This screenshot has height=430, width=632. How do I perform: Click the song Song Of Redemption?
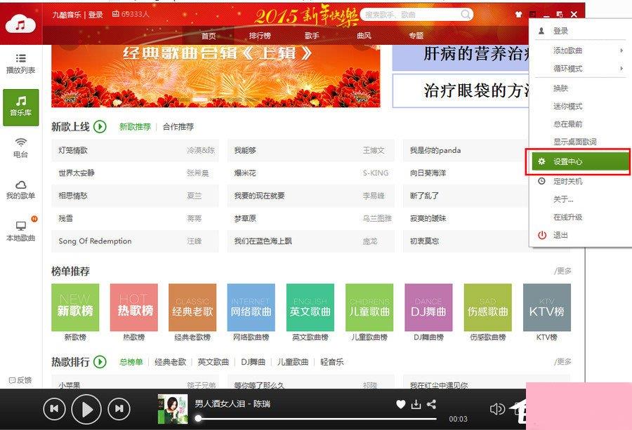[95, 241]
